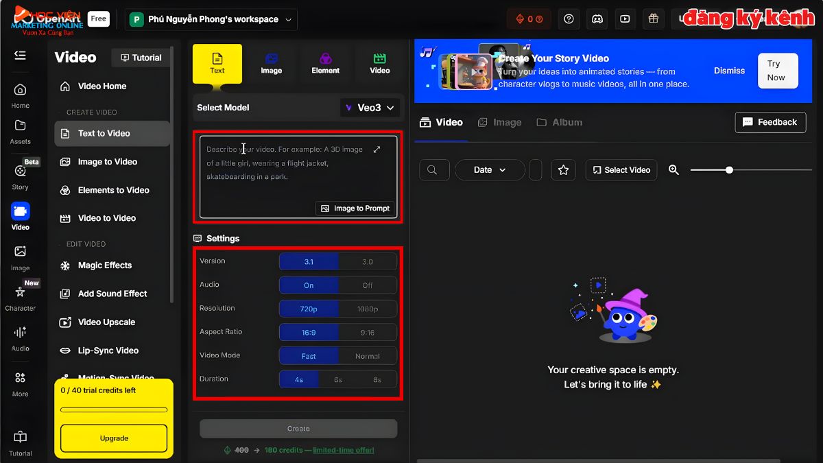This screenshot has height=463, width=823.
Task: Open the search in gallery area
Action: point(434,169)
